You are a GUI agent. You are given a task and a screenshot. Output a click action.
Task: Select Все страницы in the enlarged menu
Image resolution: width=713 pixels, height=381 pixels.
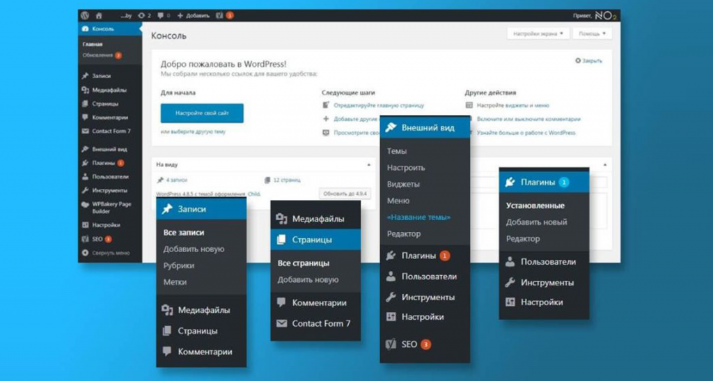304,263
